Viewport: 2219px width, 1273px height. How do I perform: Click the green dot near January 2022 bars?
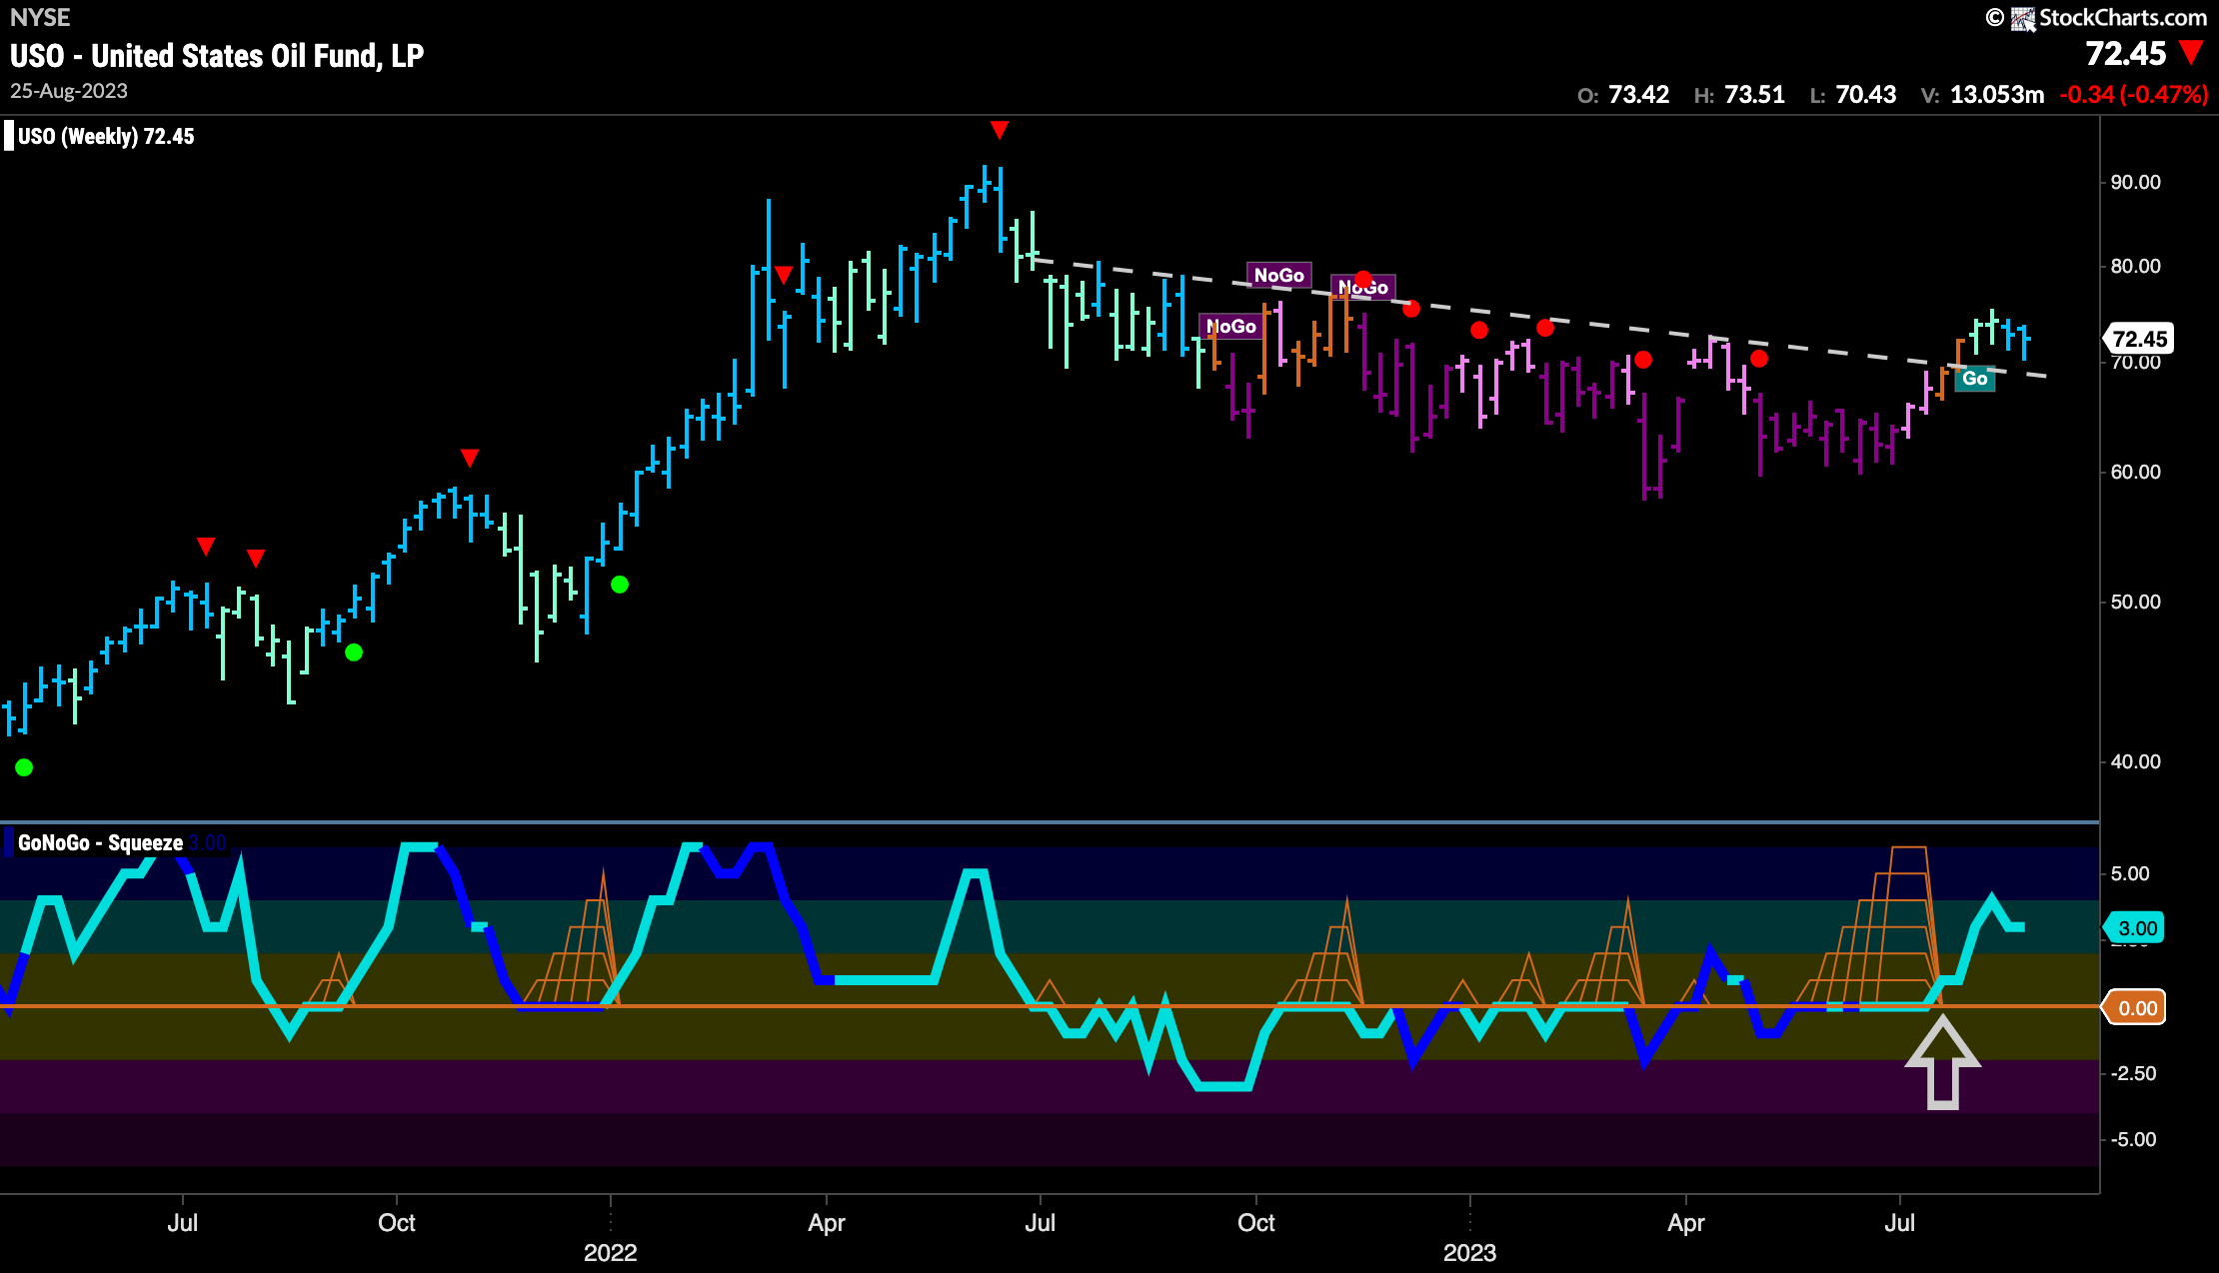point(620,585)
